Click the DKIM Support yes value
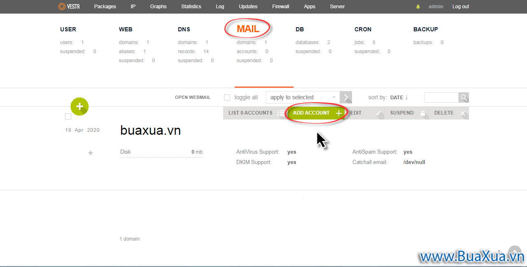Viewport: 527px width, 267px height. point(291,162)
